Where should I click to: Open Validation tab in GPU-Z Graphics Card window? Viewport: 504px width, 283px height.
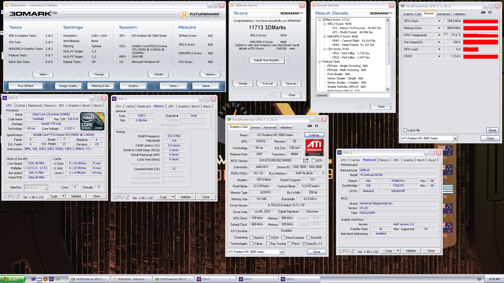pyautogui.click(x=285, y=127)
